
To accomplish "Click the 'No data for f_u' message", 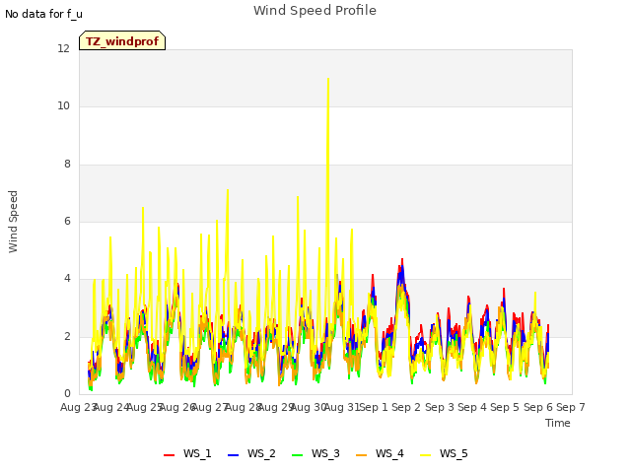I will click(x=43, y=14).
